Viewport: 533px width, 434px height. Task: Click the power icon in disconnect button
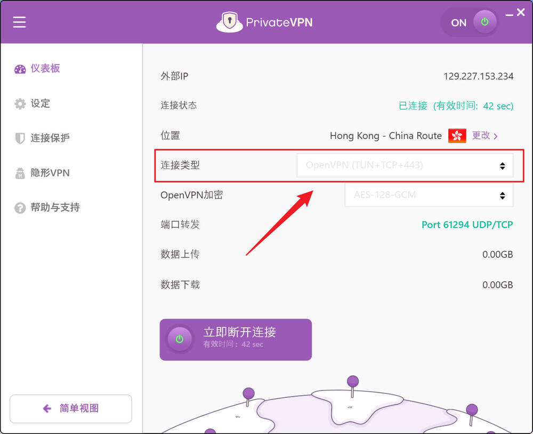click(180, 339)
